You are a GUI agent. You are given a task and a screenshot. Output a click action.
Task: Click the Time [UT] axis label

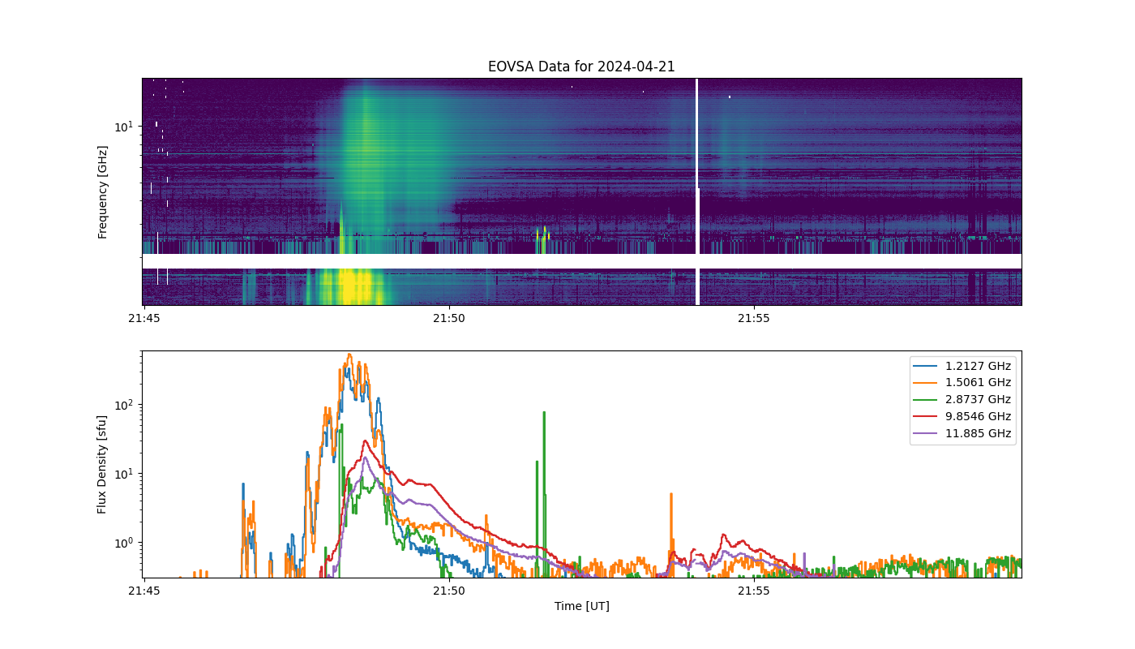[x=581, y=606]
